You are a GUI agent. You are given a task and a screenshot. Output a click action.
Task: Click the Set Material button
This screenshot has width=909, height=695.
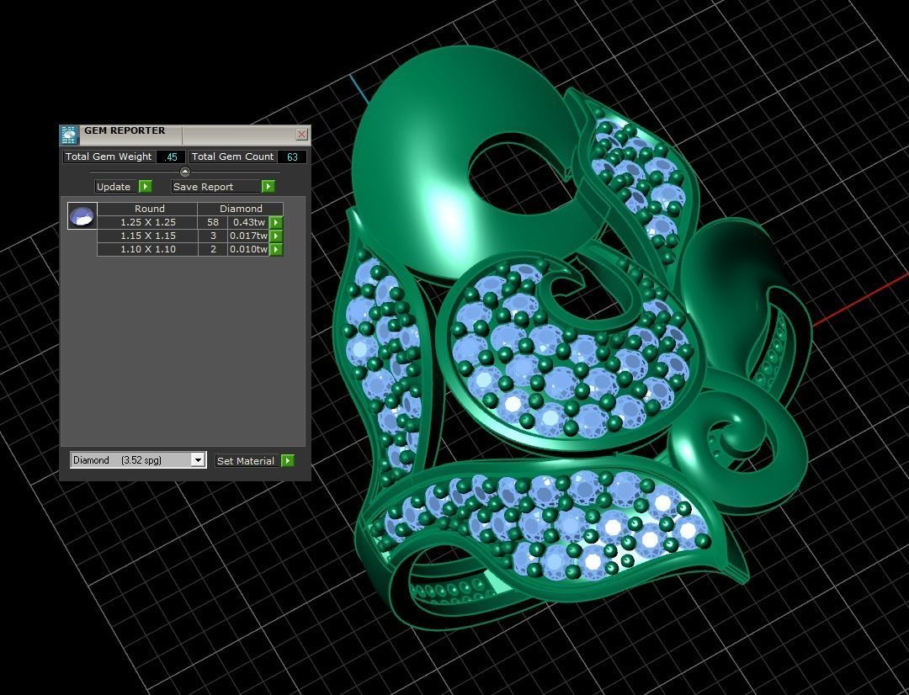pyautogui.click(x=247, y=461)
